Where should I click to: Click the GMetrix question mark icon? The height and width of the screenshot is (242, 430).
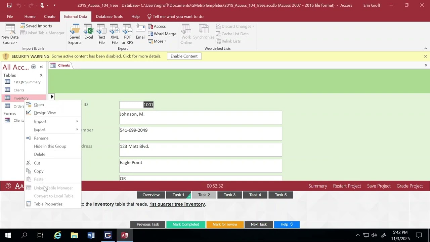coord(8,186)
